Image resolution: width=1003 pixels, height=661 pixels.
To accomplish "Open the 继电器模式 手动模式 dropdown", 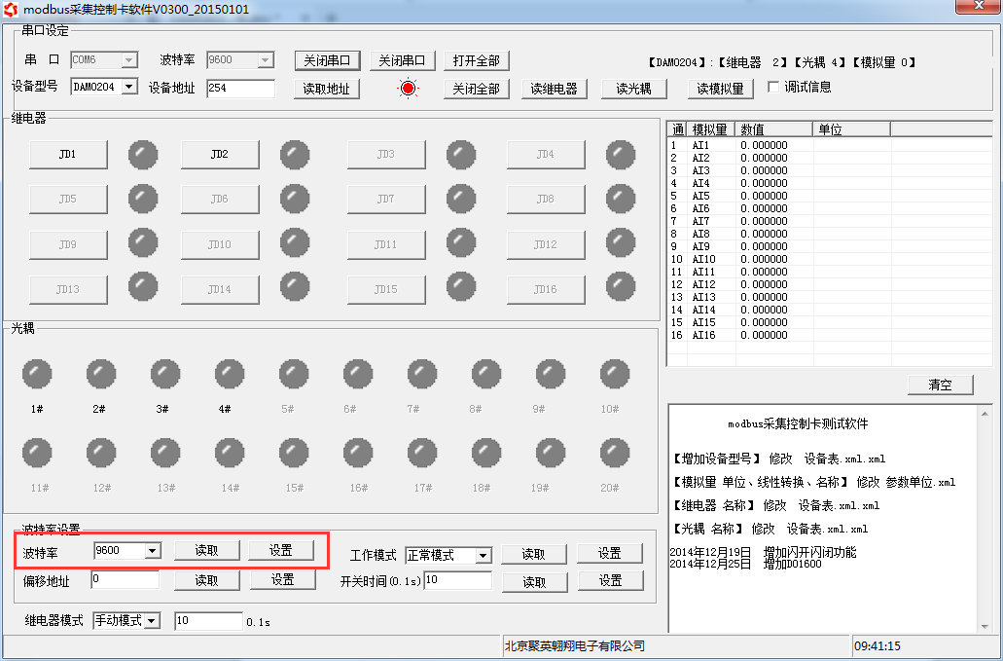I will 152,621.
